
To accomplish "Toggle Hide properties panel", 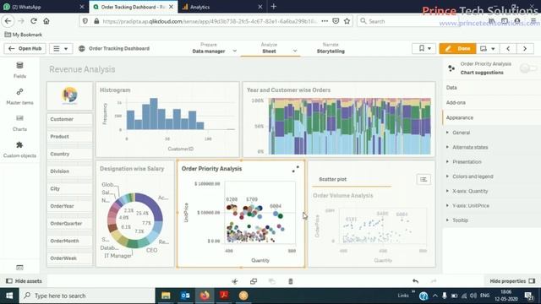I will click(513, 281).
